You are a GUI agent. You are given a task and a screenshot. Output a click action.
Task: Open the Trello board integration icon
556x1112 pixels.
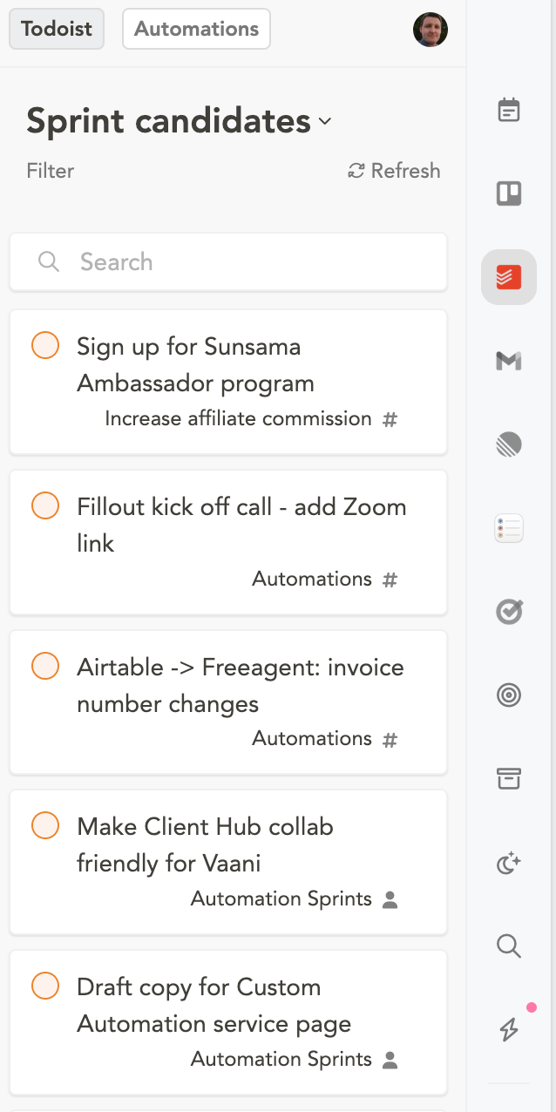509,193
